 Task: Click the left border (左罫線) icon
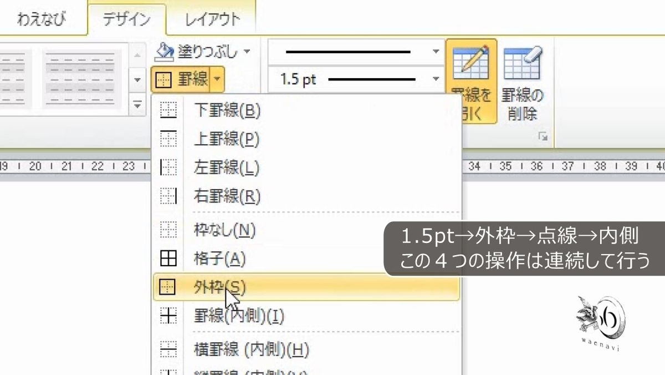(168, 167)
